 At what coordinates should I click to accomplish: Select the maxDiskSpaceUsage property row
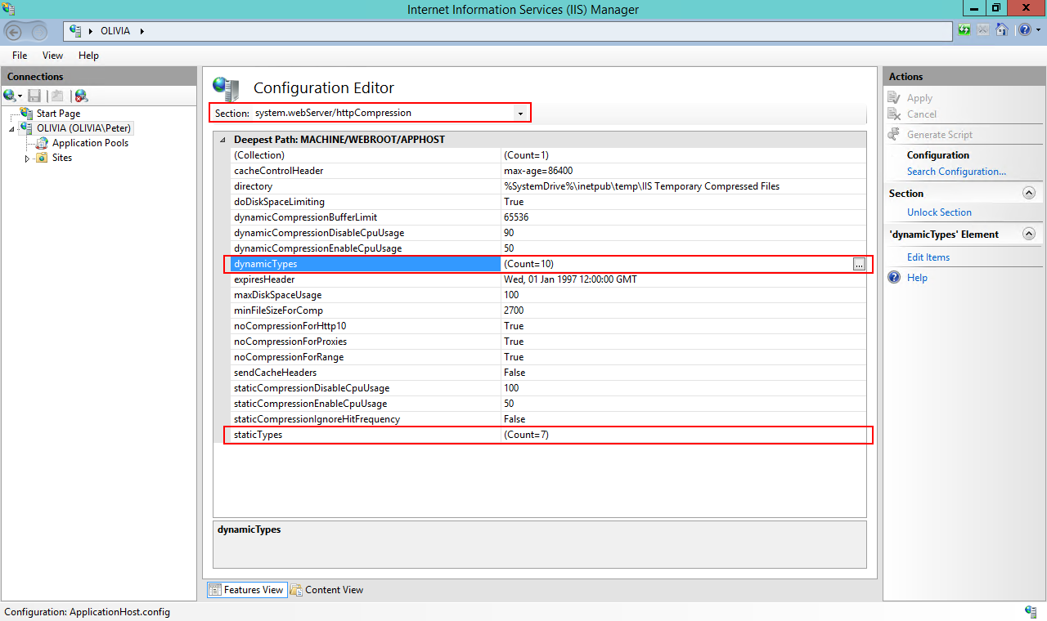click(x=548, y=295)
